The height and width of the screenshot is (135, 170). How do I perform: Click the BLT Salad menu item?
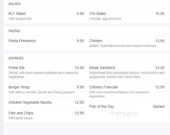point(17,13)
